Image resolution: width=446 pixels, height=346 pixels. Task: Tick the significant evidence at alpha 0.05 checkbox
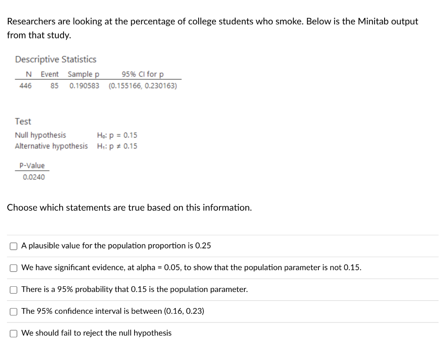pos(14,268)
